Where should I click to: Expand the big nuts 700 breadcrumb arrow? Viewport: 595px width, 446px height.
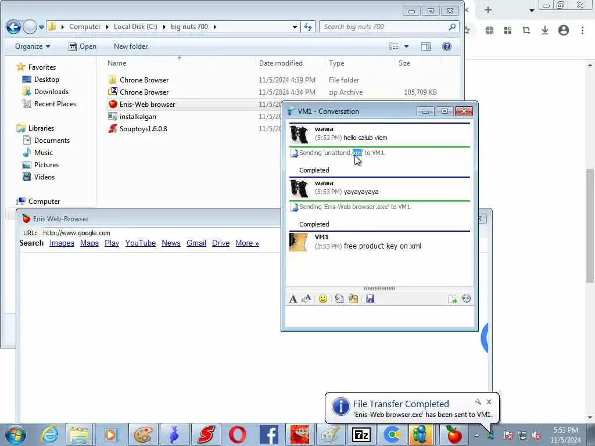215,27
